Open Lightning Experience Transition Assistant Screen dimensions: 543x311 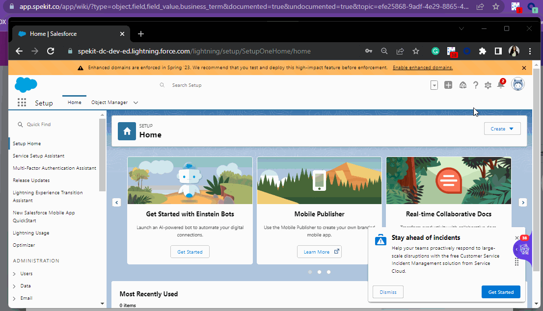(48, 197)
